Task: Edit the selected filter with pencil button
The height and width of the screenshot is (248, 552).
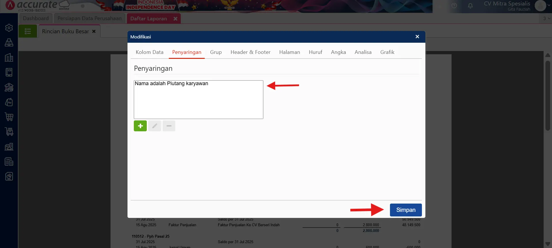Action: [155, 126]
